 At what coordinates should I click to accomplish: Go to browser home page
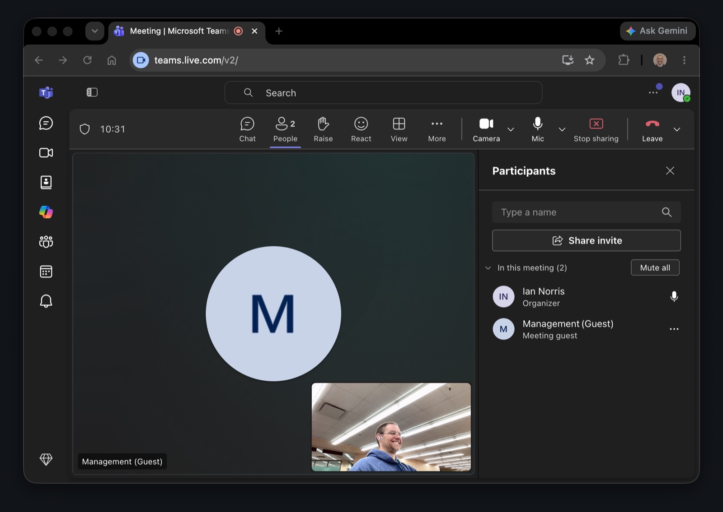coord(112,60)
